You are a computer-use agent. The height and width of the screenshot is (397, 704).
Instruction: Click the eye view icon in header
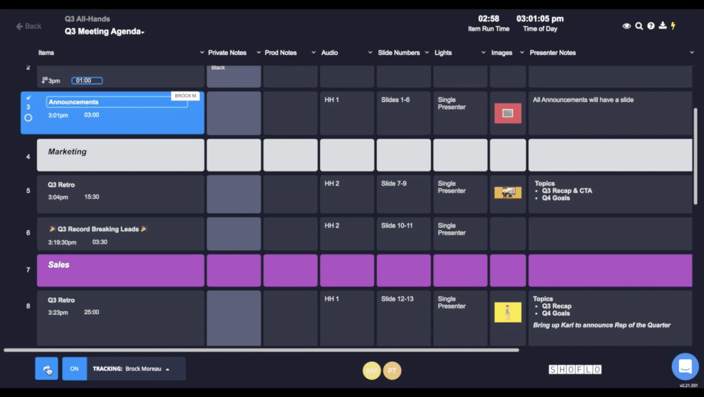(626, 26)
